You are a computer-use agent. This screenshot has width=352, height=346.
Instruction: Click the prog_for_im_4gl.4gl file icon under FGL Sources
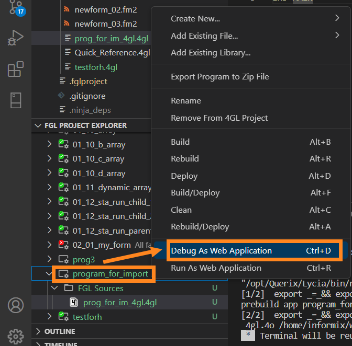[x=74, y=302]
